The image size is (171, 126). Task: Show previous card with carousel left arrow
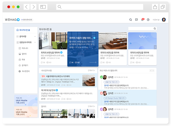pyautogui.click(x=40, y=47)
